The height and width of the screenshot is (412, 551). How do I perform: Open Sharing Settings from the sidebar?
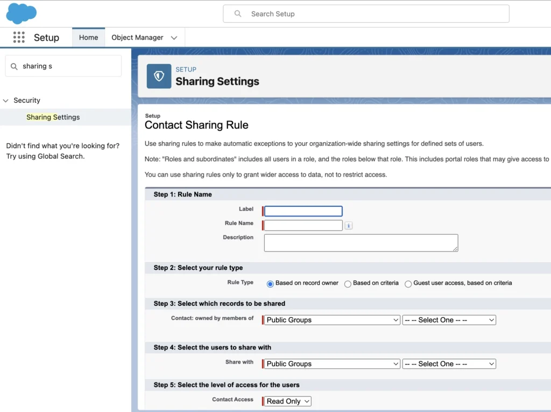pos(53,117)
